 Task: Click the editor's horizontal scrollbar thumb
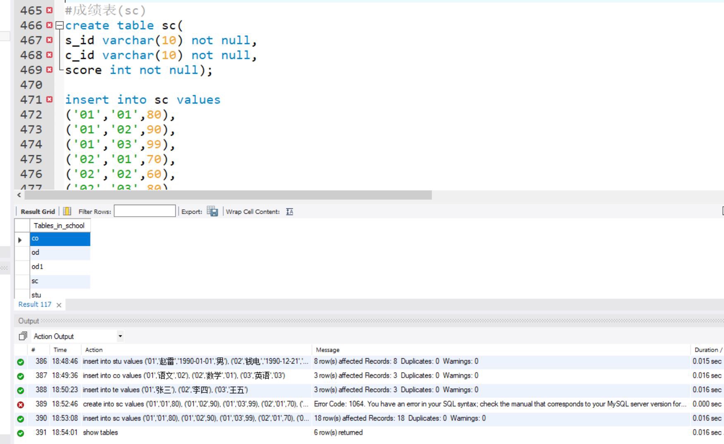click(227, 195)
